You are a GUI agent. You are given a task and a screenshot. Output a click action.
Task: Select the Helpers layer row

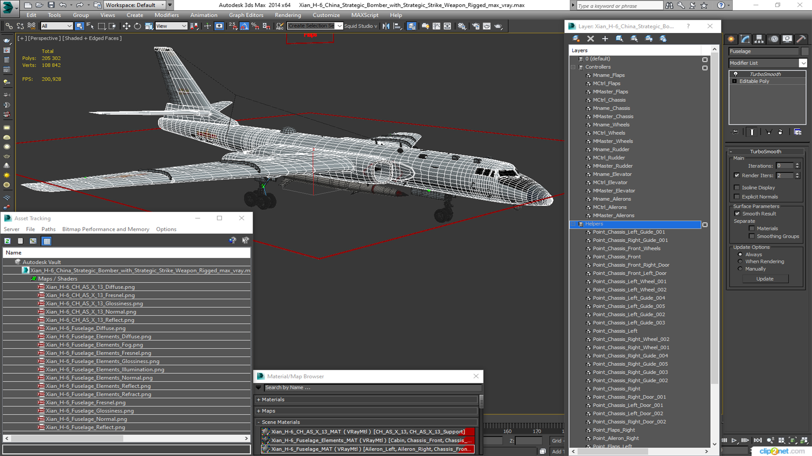(635, 224)
